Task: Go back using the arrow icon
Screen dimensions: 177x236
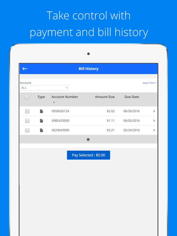Action: 25,69
